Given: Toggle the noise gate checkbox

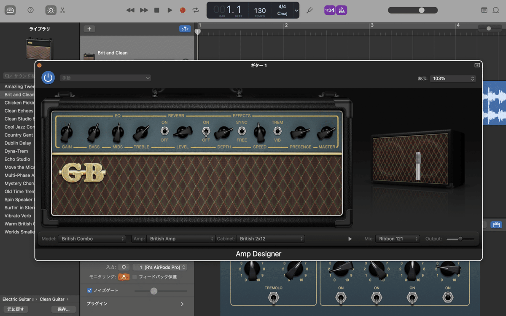Looking at the screenshot, I should (x=89, y=290).
